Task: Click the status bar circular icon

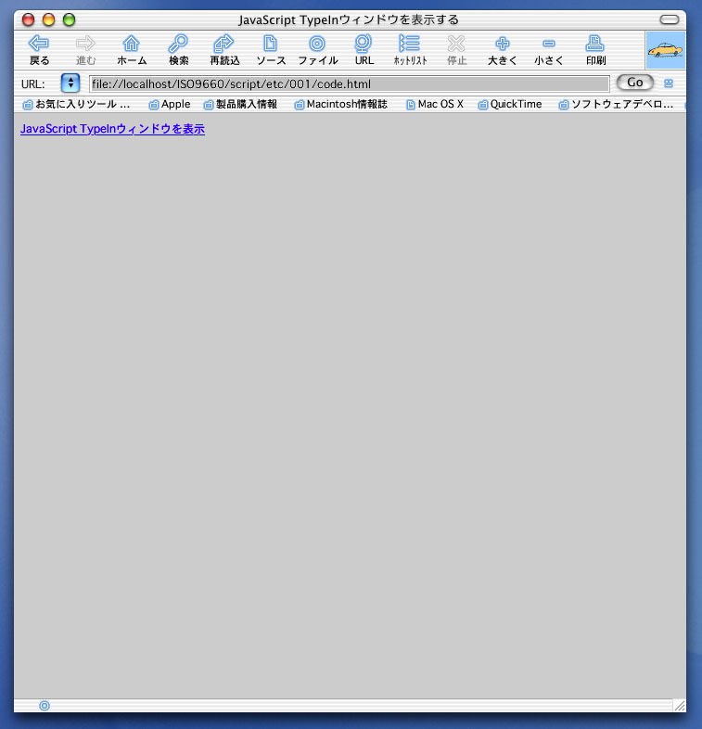Action: coord(45,706)
